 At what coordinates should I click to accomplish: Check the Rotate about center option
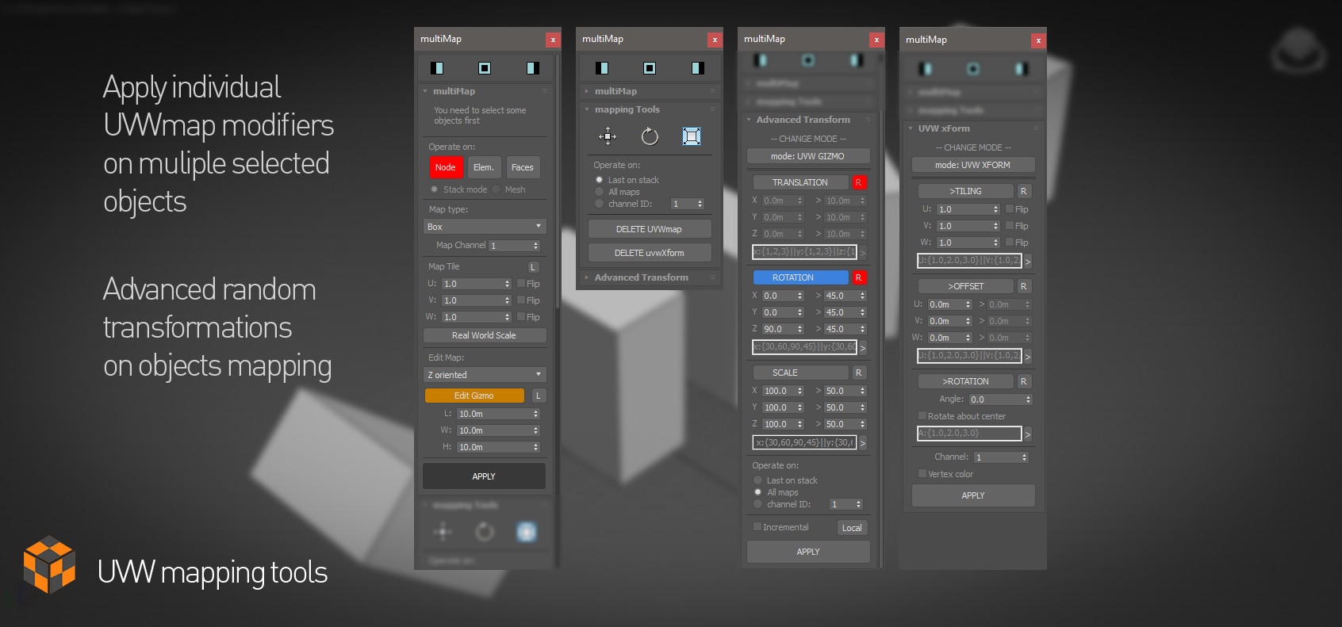coord(922,416)
